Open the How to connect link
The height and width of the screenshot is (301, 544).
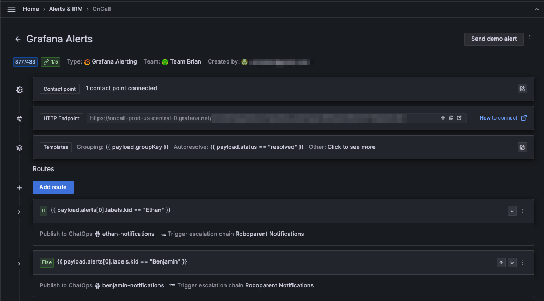point(503,118)
